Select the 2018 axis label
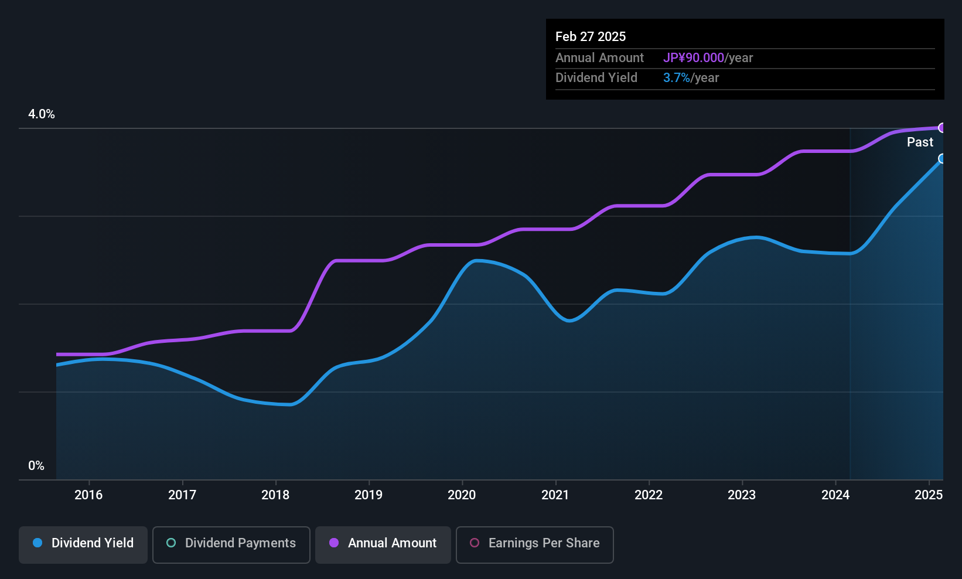The image size is (962, 579). coord(275,495)
